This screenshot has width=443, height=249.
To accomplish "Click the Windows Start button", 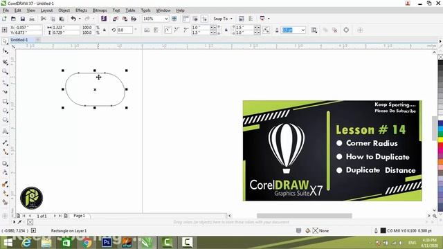I will tap(8, 243).
